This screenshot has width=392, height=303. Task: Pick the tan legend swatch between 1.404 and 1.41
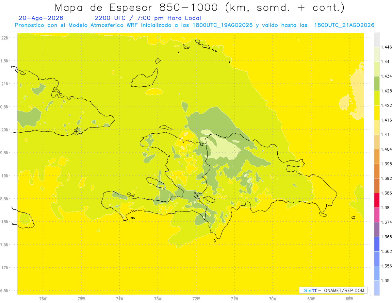(377, 142)
